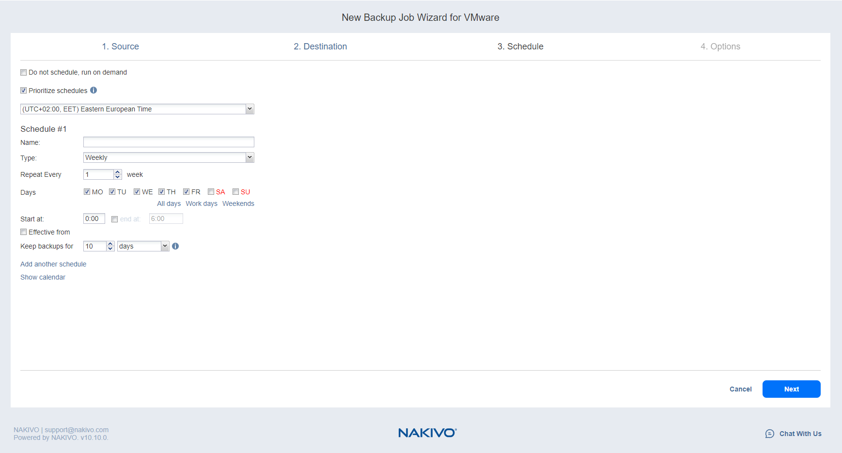This screenshot has height=453, width=842.
Task: Click Cancel to exit wizard
Action: tap(740, 389)
